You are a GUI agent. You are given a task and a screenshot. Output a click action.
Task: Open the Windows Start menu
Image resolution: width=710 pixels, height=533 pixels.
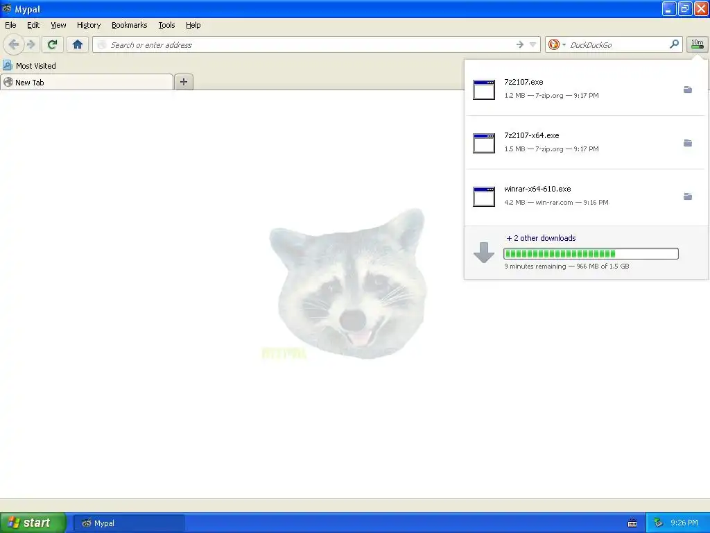(33, 523)
